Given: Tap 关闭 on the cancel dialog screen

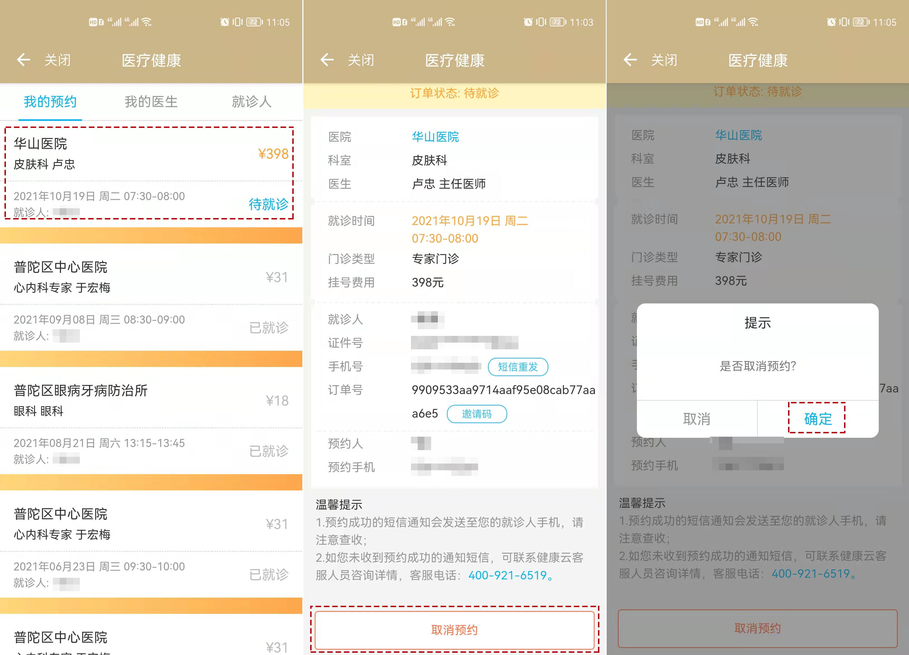Looking at the screenshot, I should pyautogui.click(x=664, y=60).
